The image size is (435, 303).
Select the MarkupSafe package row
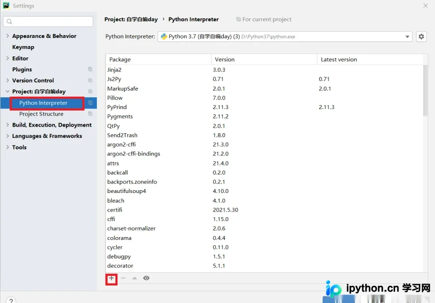pos(264,88)
